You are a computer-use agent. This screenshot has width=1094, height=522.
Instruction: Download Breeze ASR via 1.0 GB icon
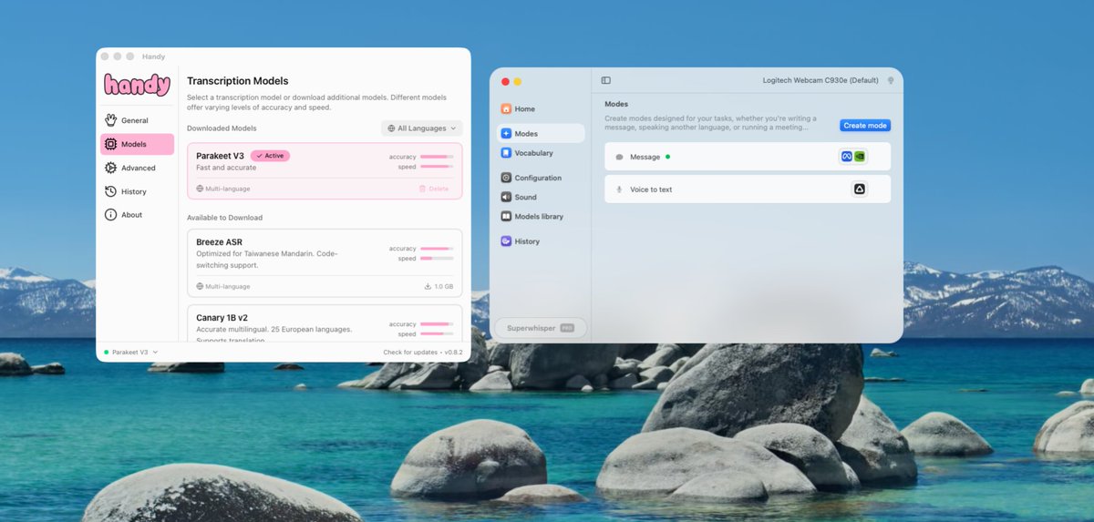pos(439,286)
